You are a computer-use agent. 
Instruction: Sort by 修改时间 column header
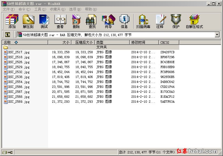[x=144, y=42]
